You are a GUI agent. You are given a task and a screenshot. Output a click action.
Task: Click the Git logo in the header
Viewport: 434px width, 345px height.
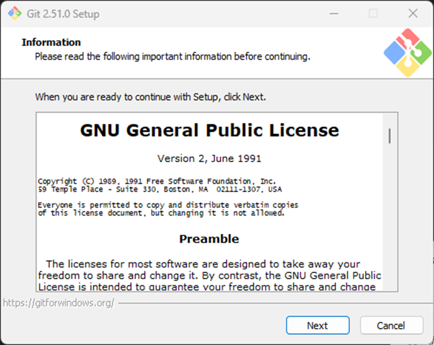(x=407, y=52)
